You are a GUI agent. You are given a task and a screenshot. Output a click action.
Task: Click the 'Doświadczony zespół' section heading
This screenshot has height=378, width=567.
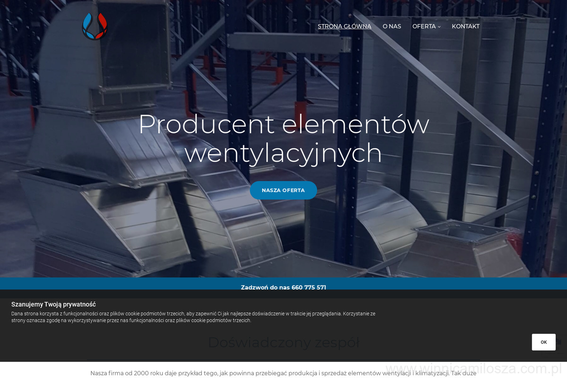[283, 342]
